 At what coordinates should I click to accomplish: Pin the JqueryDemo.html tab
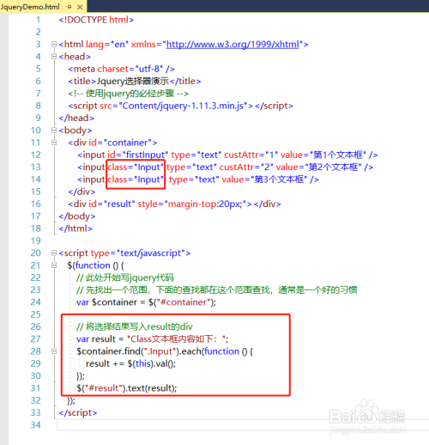coord(69,7)
